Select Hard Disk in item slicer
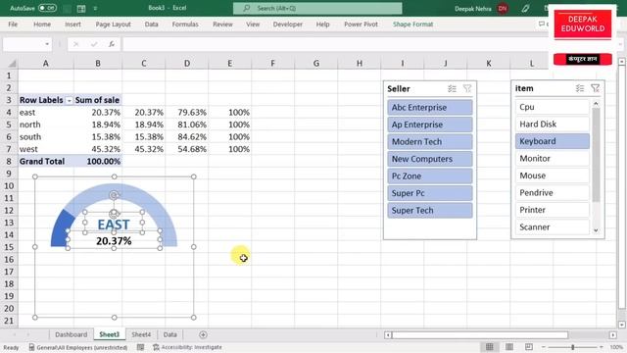Image resolution: width=627 pixels, height=353 pixels. (x=553, y=125)
